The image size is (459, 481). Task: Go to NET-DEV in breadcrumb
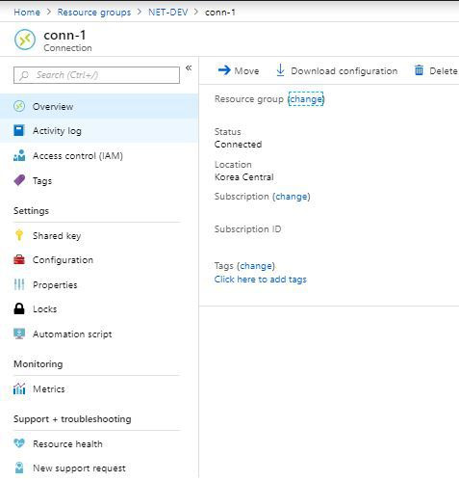coord(168,13)
